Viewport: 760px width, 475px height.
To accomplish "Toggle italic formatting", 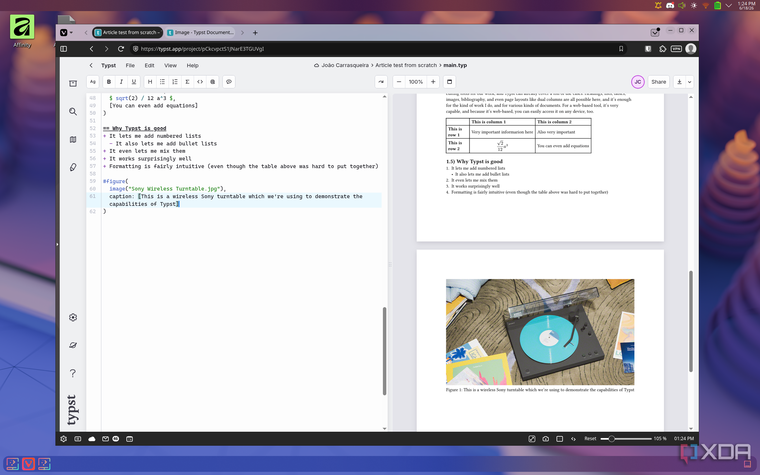I will 121,82.
